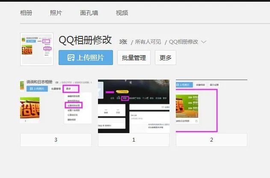This screenshot has width=270, height=178.
Task: Click the 所有人可见 visibility text
Action: [148, 42]
